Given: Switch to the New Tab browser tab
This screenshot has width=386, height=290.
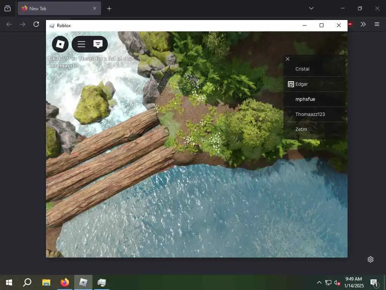Looking at the screenshot, I should click(59, 8).
